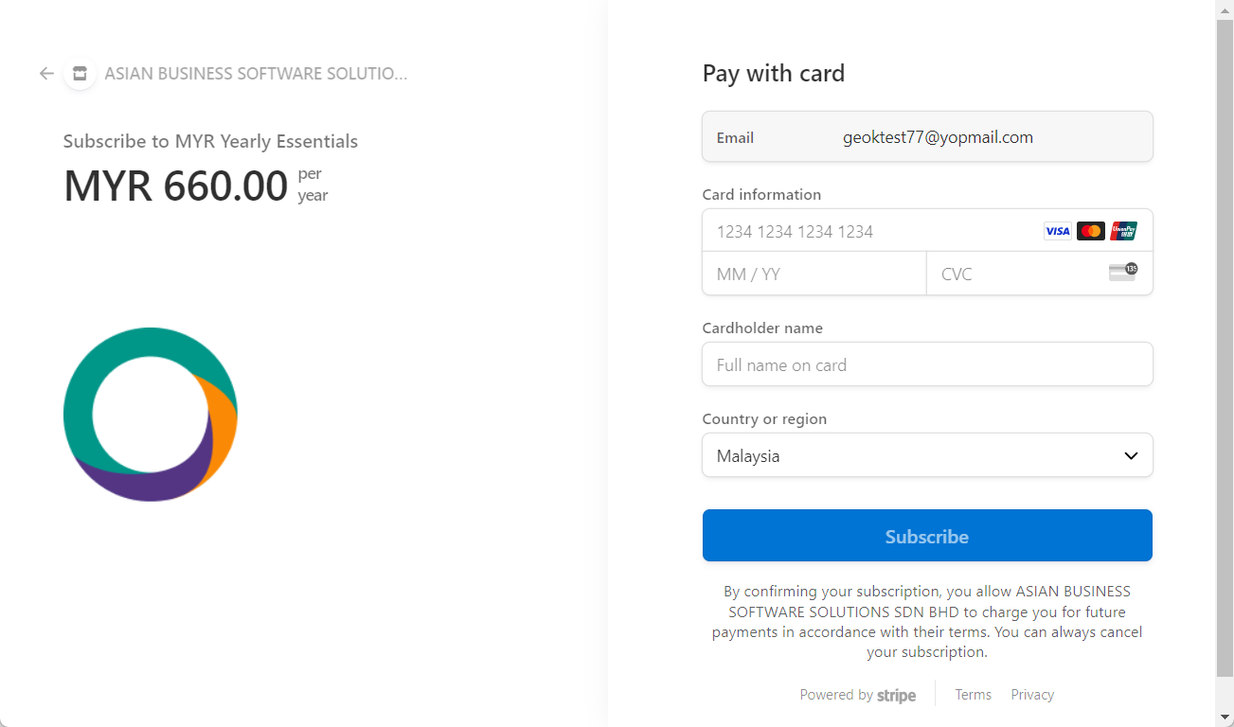
Task: Focus the CVC input field
Action: [x=1013, y=275]
